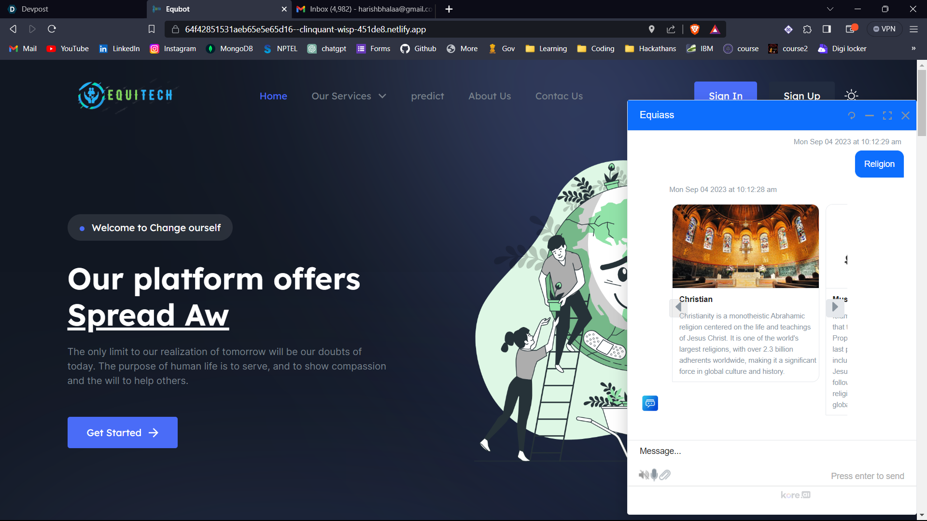Click the browser extensions puzzle icon
Viewport: 927px width, 521px height.
point(807,29)
